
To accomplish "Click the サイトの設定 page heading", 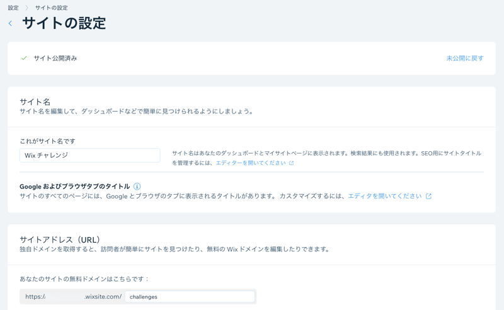I will pos(64,23).
